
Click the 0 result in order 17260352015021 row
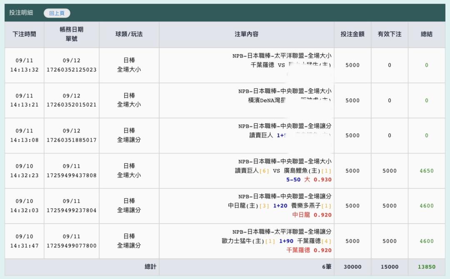tap(427, 100)
